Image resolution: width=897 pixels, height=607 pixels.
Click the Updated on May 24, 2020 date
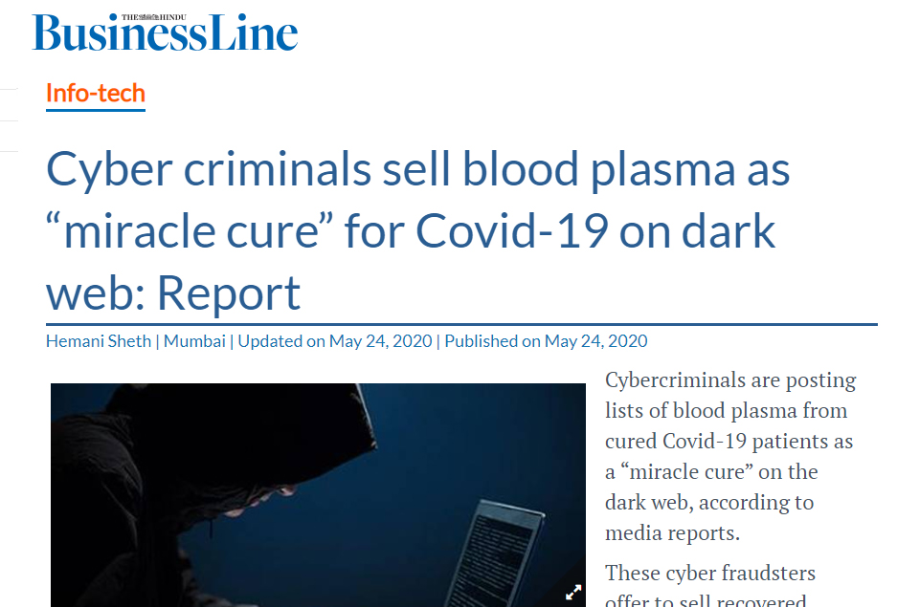(335, 341)
